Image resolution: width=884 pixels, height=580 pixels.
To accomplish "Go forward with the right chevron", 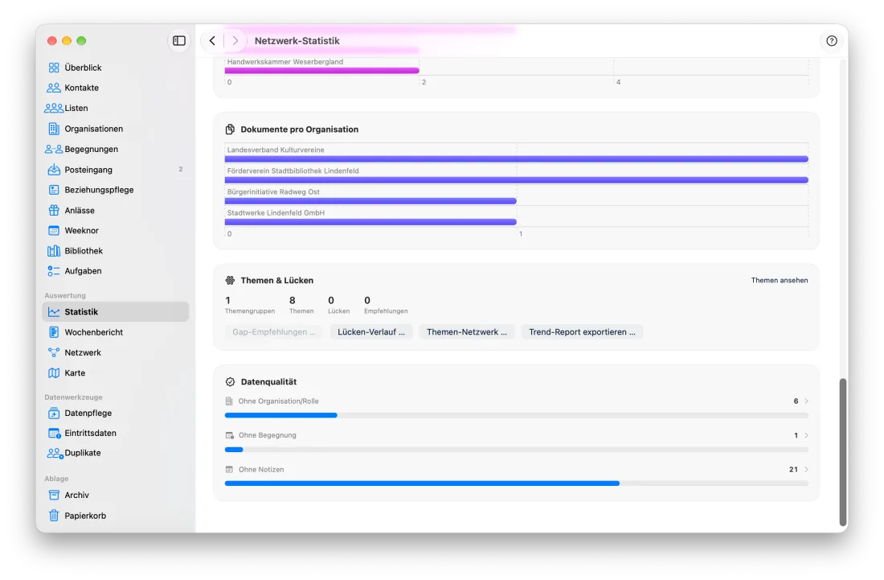I will tap(235, 40).
